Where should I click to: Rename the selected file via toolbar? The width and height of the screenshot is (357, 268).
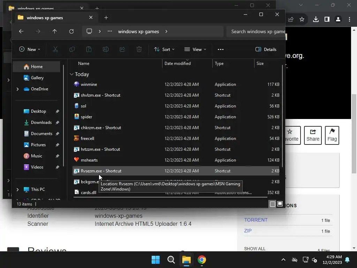106,49
